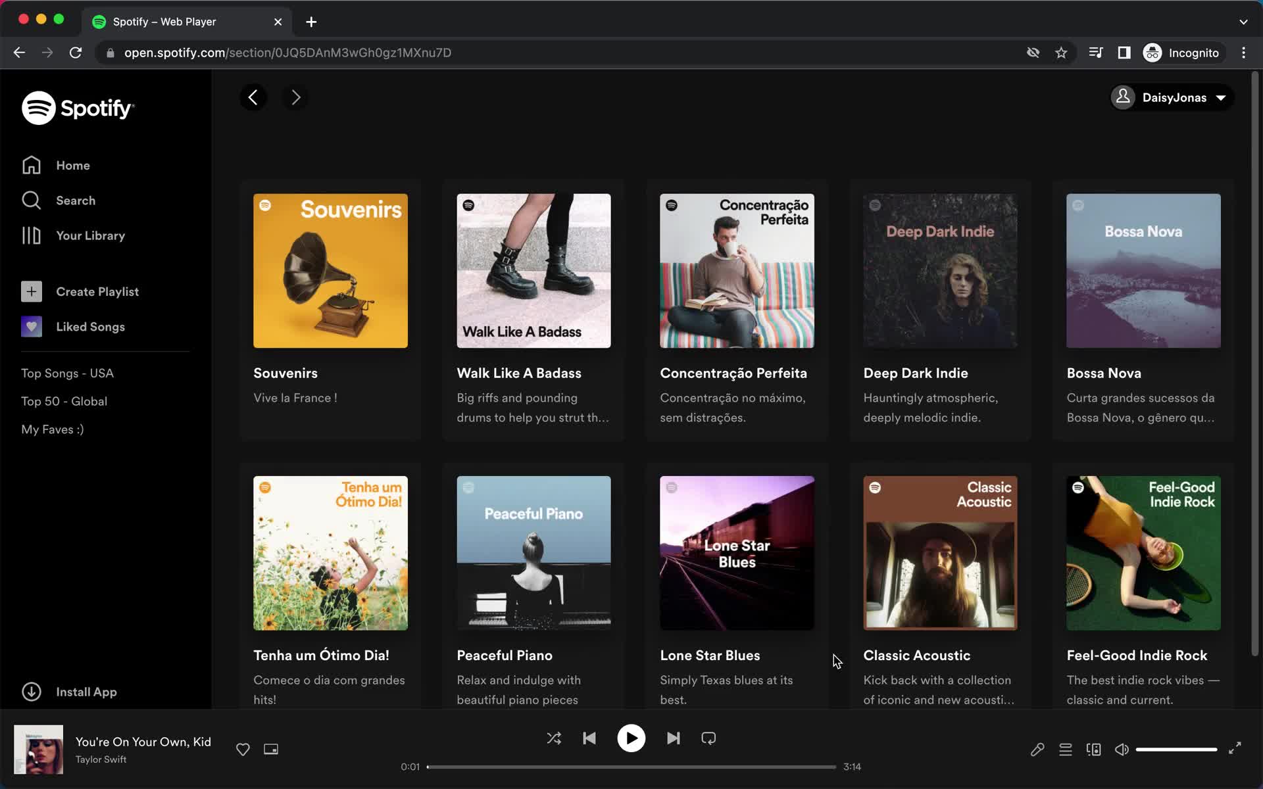Open the Souvenirs playlist cover
Viewport: 1263px width, 789px height.
(330, 270)
